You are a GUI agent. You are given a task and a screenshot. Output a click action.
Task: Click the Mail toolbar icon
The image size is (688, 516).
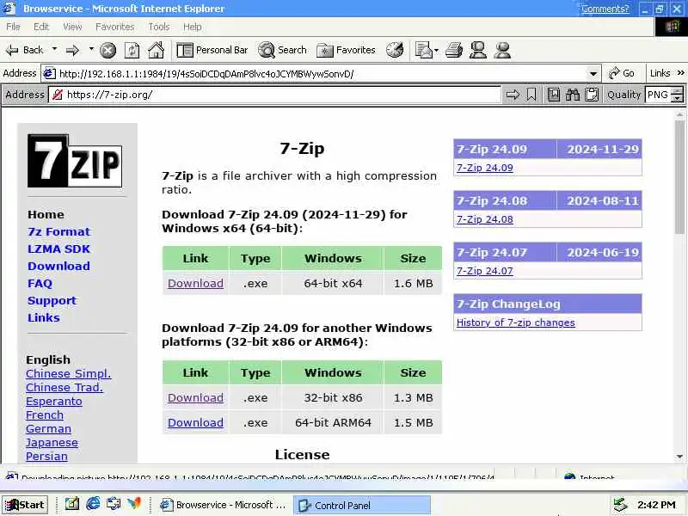423,50
